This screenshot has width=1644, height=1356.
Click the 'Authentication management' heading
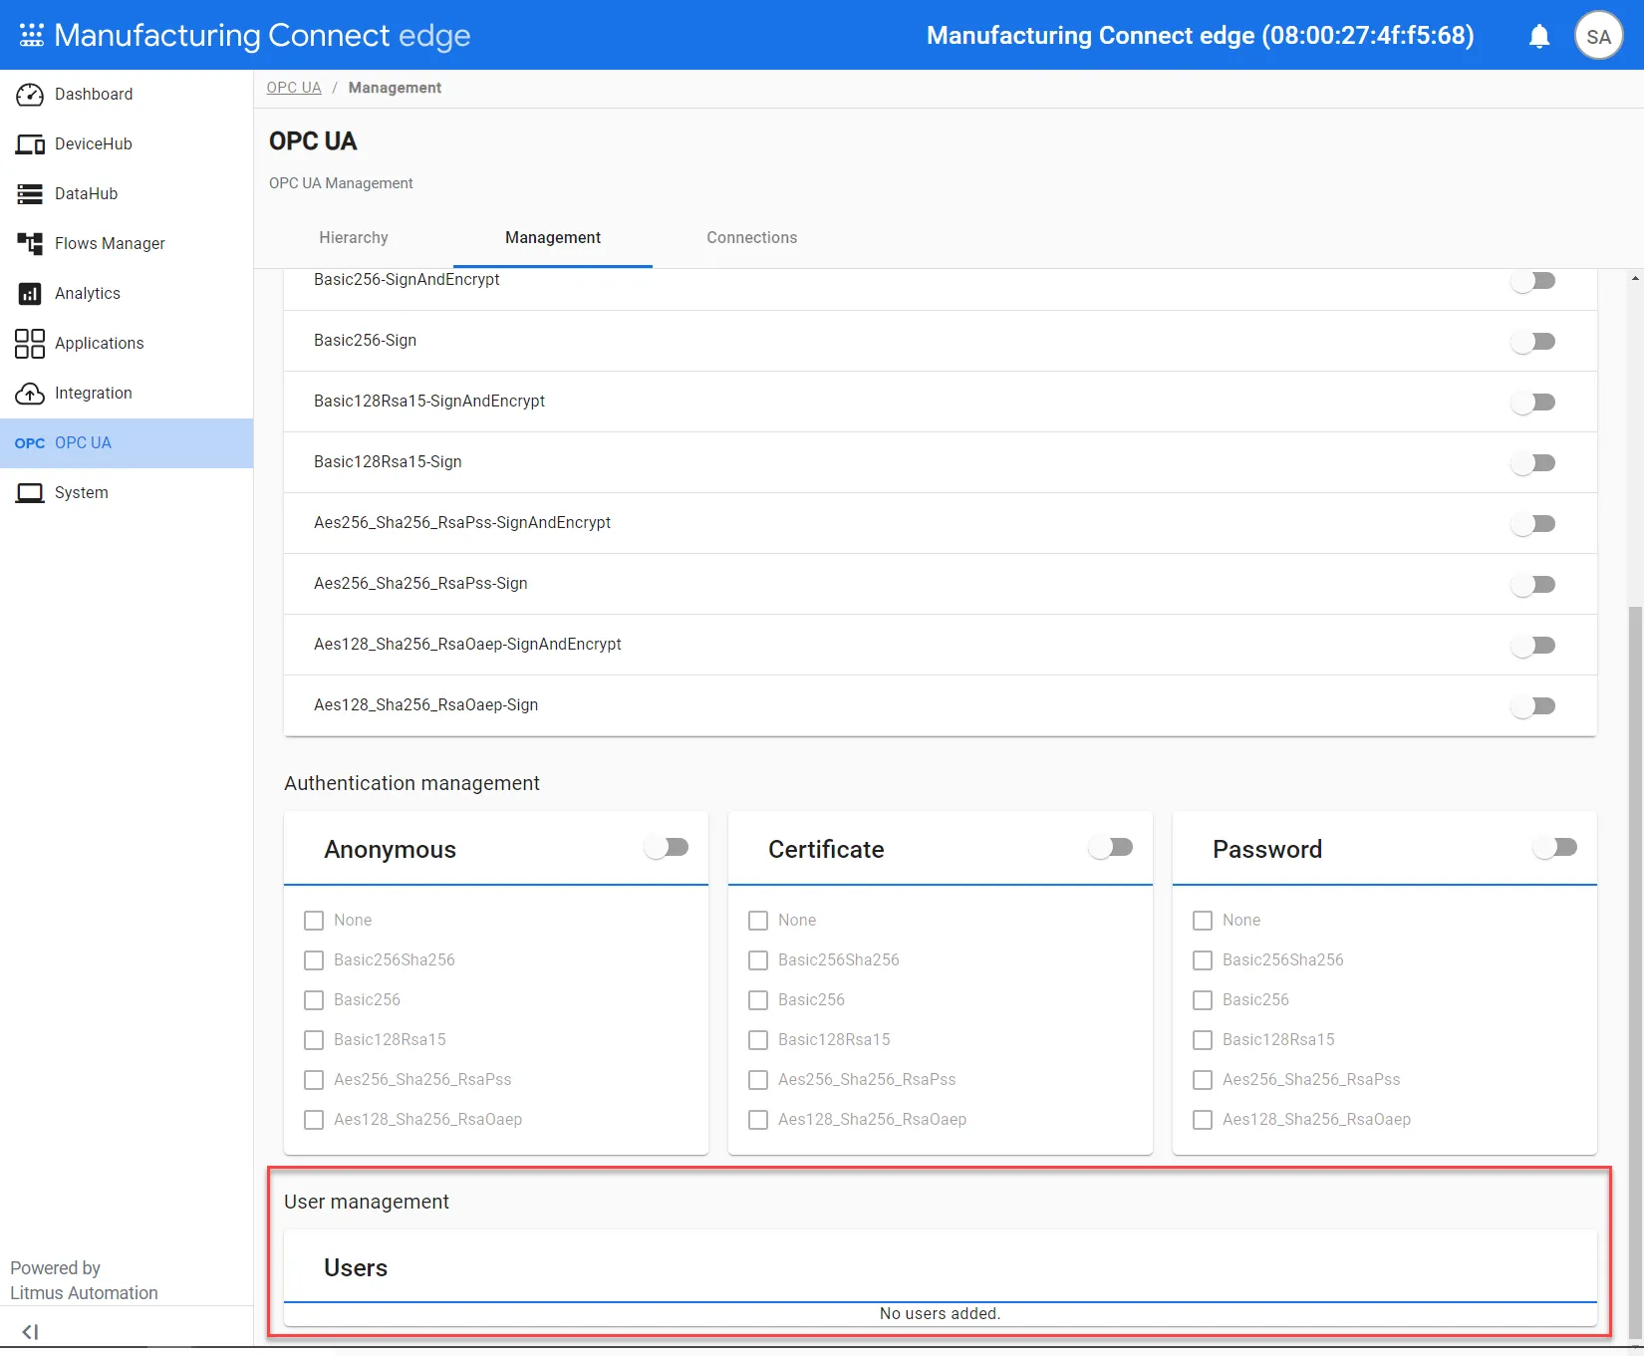click(411, 784)
